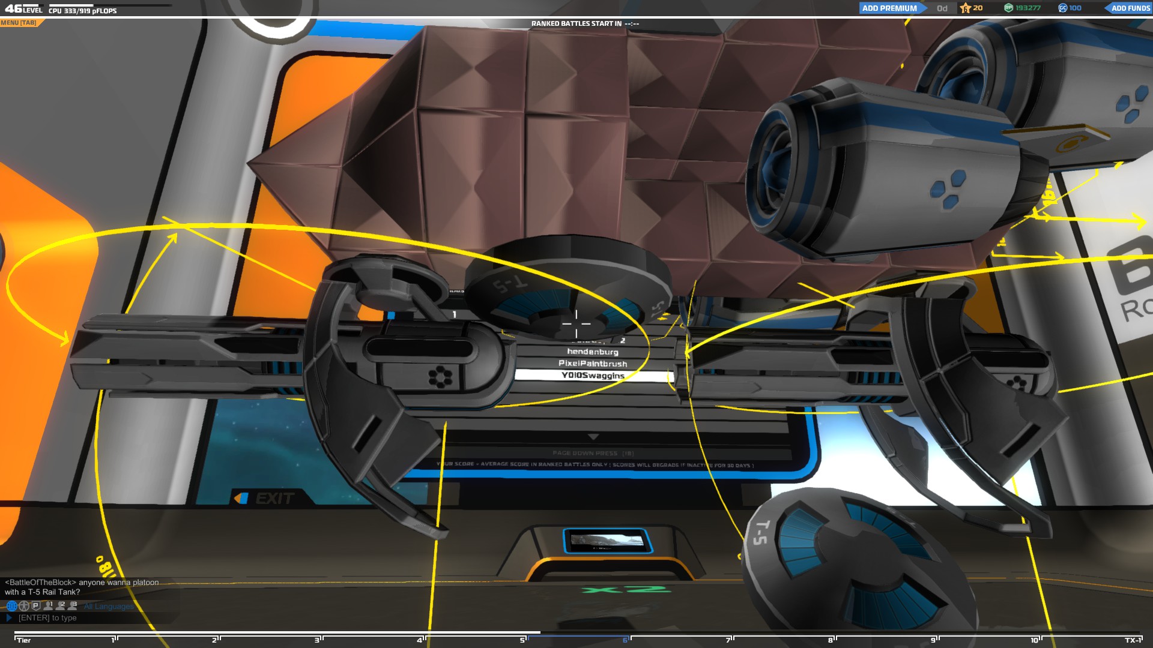Expand chat with the blue arrow
This screenshot has width=1153, height=648.
click(x=9, y=617)
